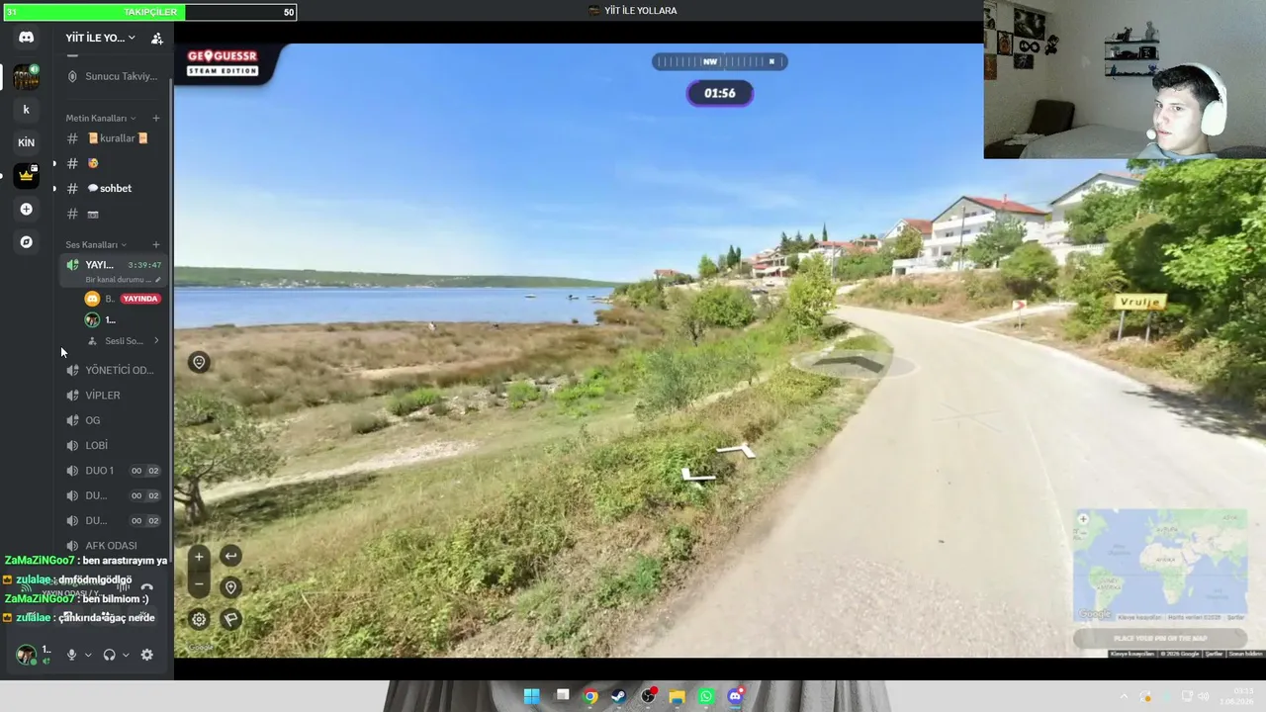Open the YİİT İLE YO... server menu
The width and height of the screenshot is (1266, 712).
coord(102,38)
